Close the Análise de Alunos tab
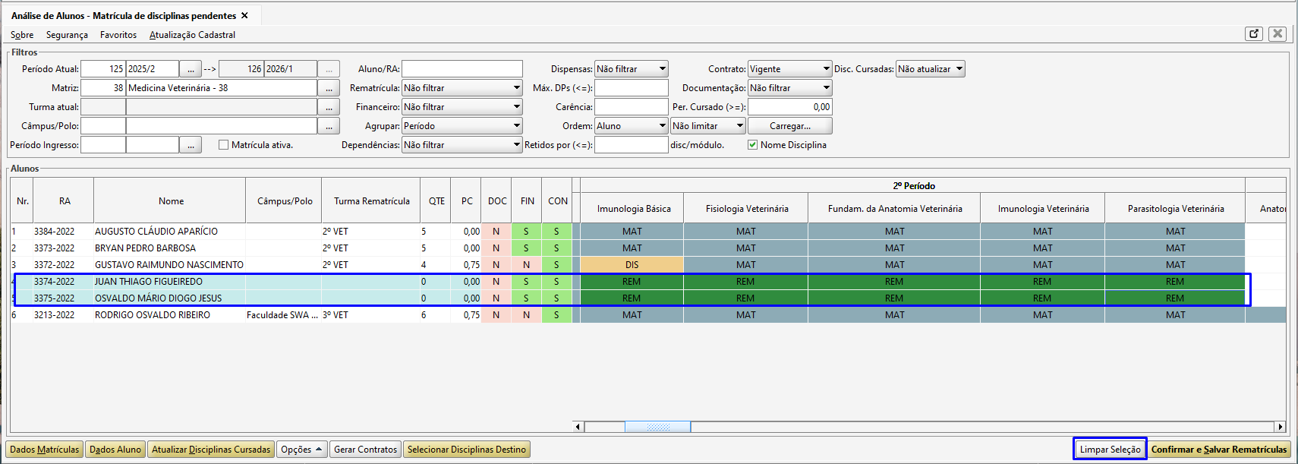The image size is (1298, 464). pyautogui.click(x=244, y=15)
